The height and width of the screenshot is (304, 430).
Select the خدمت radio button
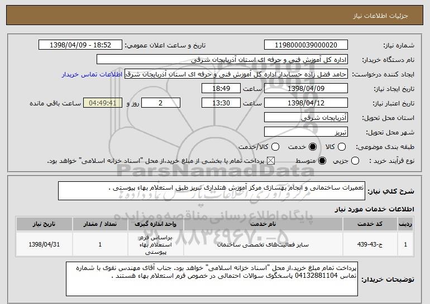click(313, 147)
